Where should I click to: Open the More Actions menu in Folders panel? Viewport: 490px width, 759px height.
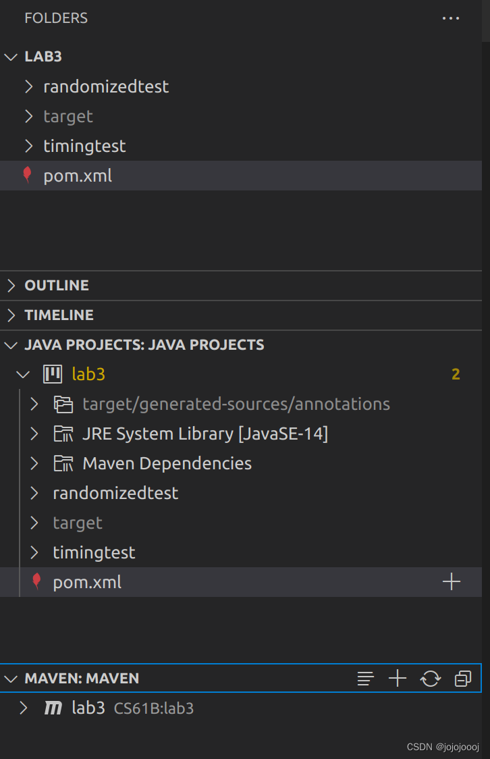(x=450, y=18)
